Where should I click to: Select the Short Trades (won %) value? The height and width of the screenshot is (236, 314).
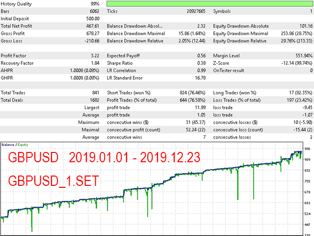tap(192, 93)
